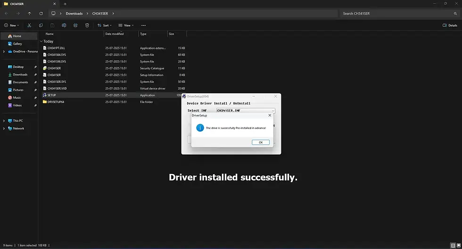Expand the This PC tree node
The height and width of the screenshot is (249, 462).
coord(4,120)
